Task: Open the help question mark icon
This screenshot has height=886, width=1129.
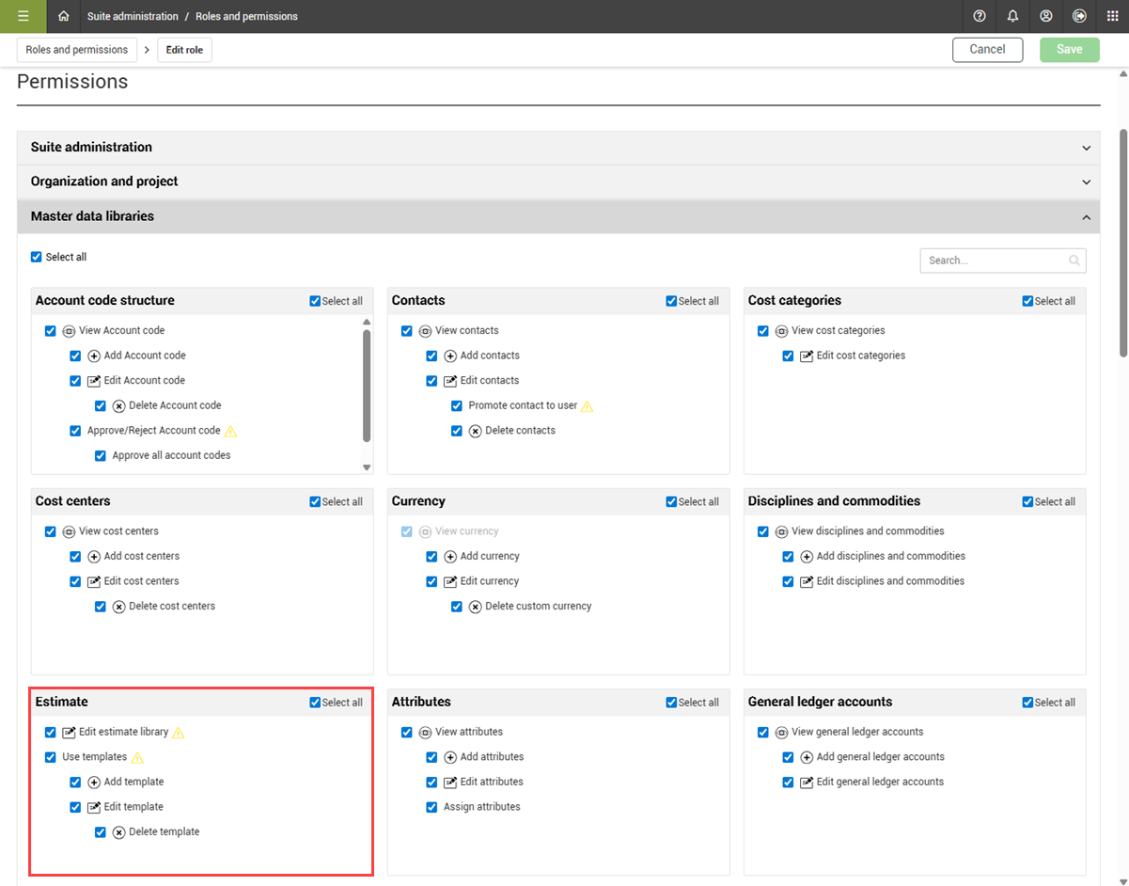Action: pyautogui.click(x=980, y=16)
